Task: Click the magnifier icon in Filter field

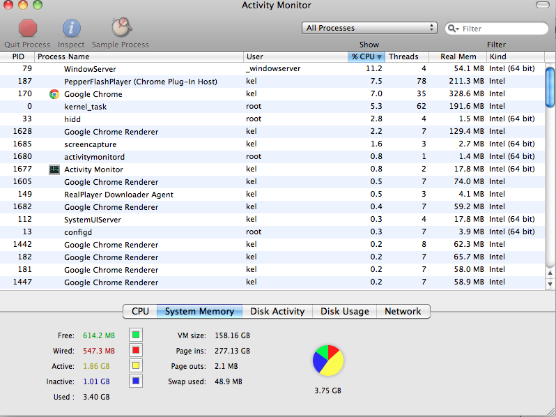Action: (x=453, y=29)
